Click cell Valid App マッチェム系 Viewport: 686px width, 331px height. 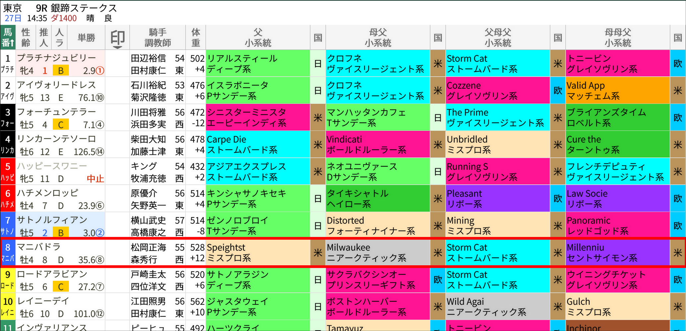click(x=618, y=90)
